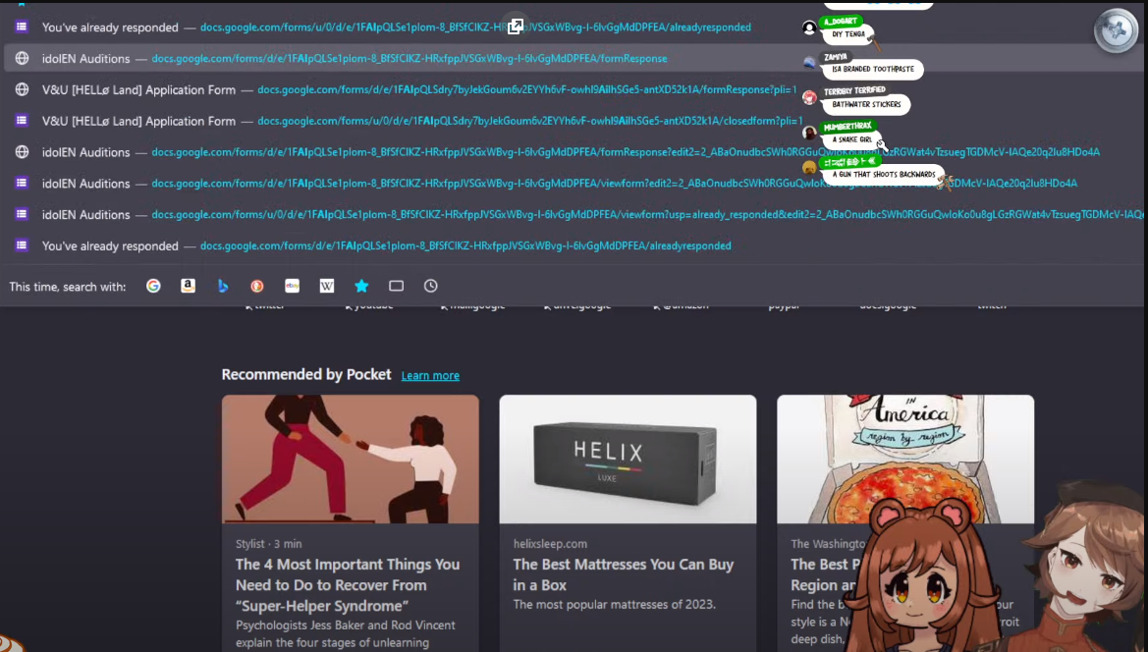Open "The 4 Most Important Things" article title
This screenshot has width=1148, height=652.
(x=348, y=584)
